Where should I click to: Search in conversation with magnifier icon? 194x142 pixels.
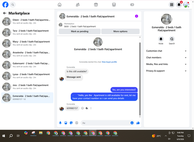point(172,39)
